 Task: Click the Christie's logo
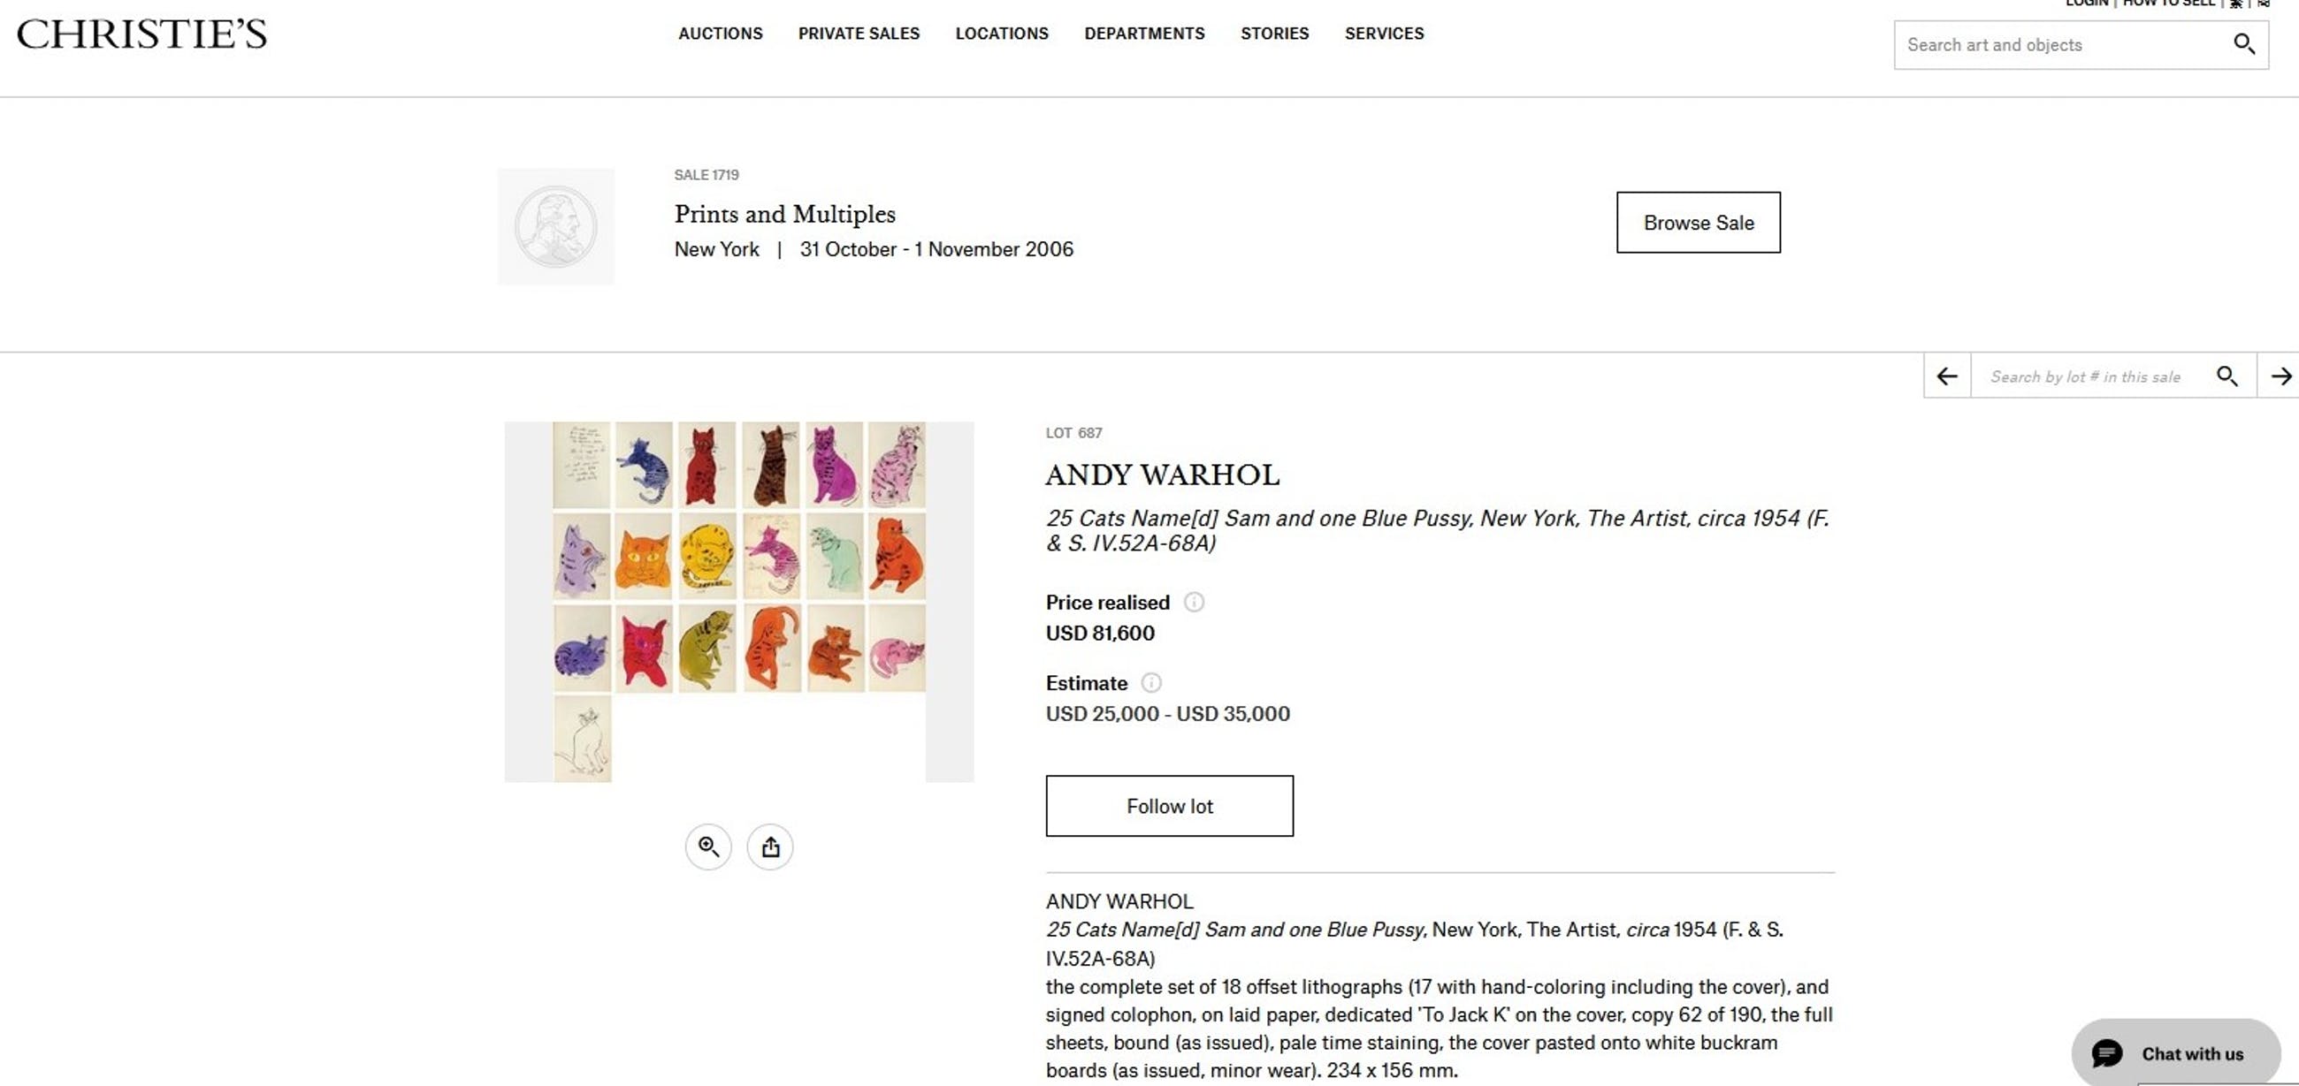click(x=141, y=34)
